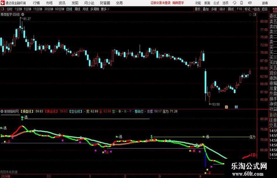277x178 pixels.
Task: Open the 选项 menu
Action: coord(225,3)
